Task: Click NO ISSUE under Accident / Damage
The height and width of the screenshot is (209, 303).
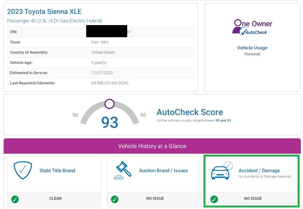Action: click(253, 199)
